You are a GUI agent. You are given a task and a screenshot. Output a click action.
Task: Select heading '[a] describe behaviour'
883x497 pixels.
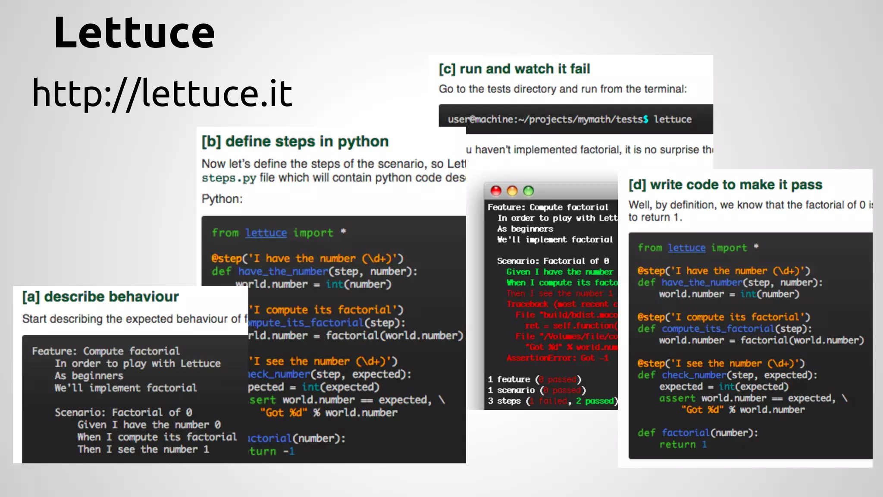[x=100, y=297]
